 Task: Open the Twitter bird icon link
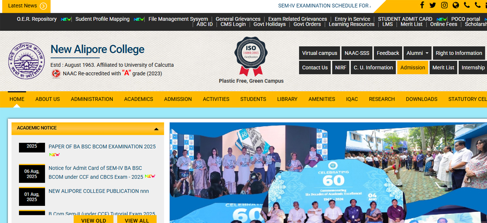pyautogui.click(x=432, y=5)
